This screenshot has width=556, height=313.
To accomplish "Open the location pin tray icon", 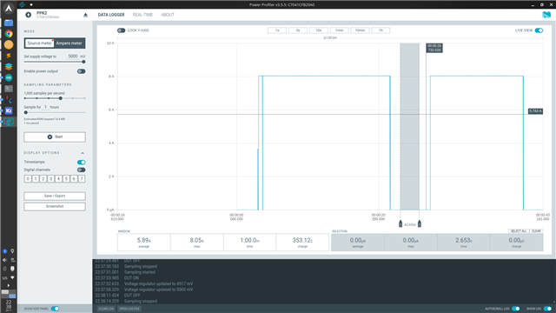I will click(12, 251).
